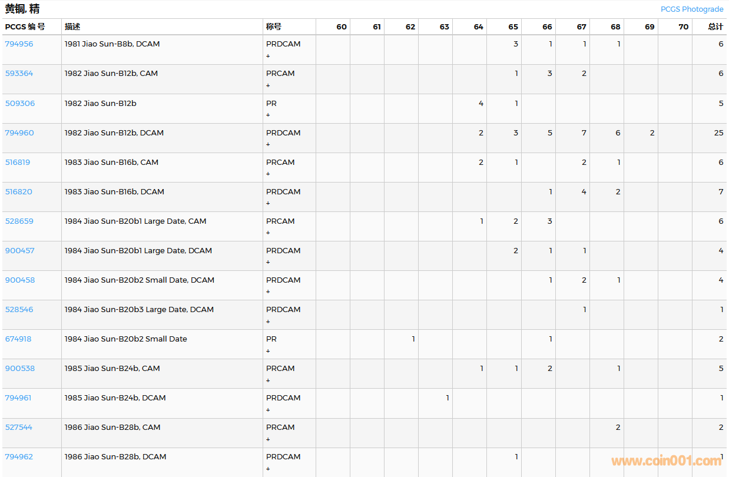Click the 总计 column header
This screenshot has width=729, height=477.
[x=715, y=27]
